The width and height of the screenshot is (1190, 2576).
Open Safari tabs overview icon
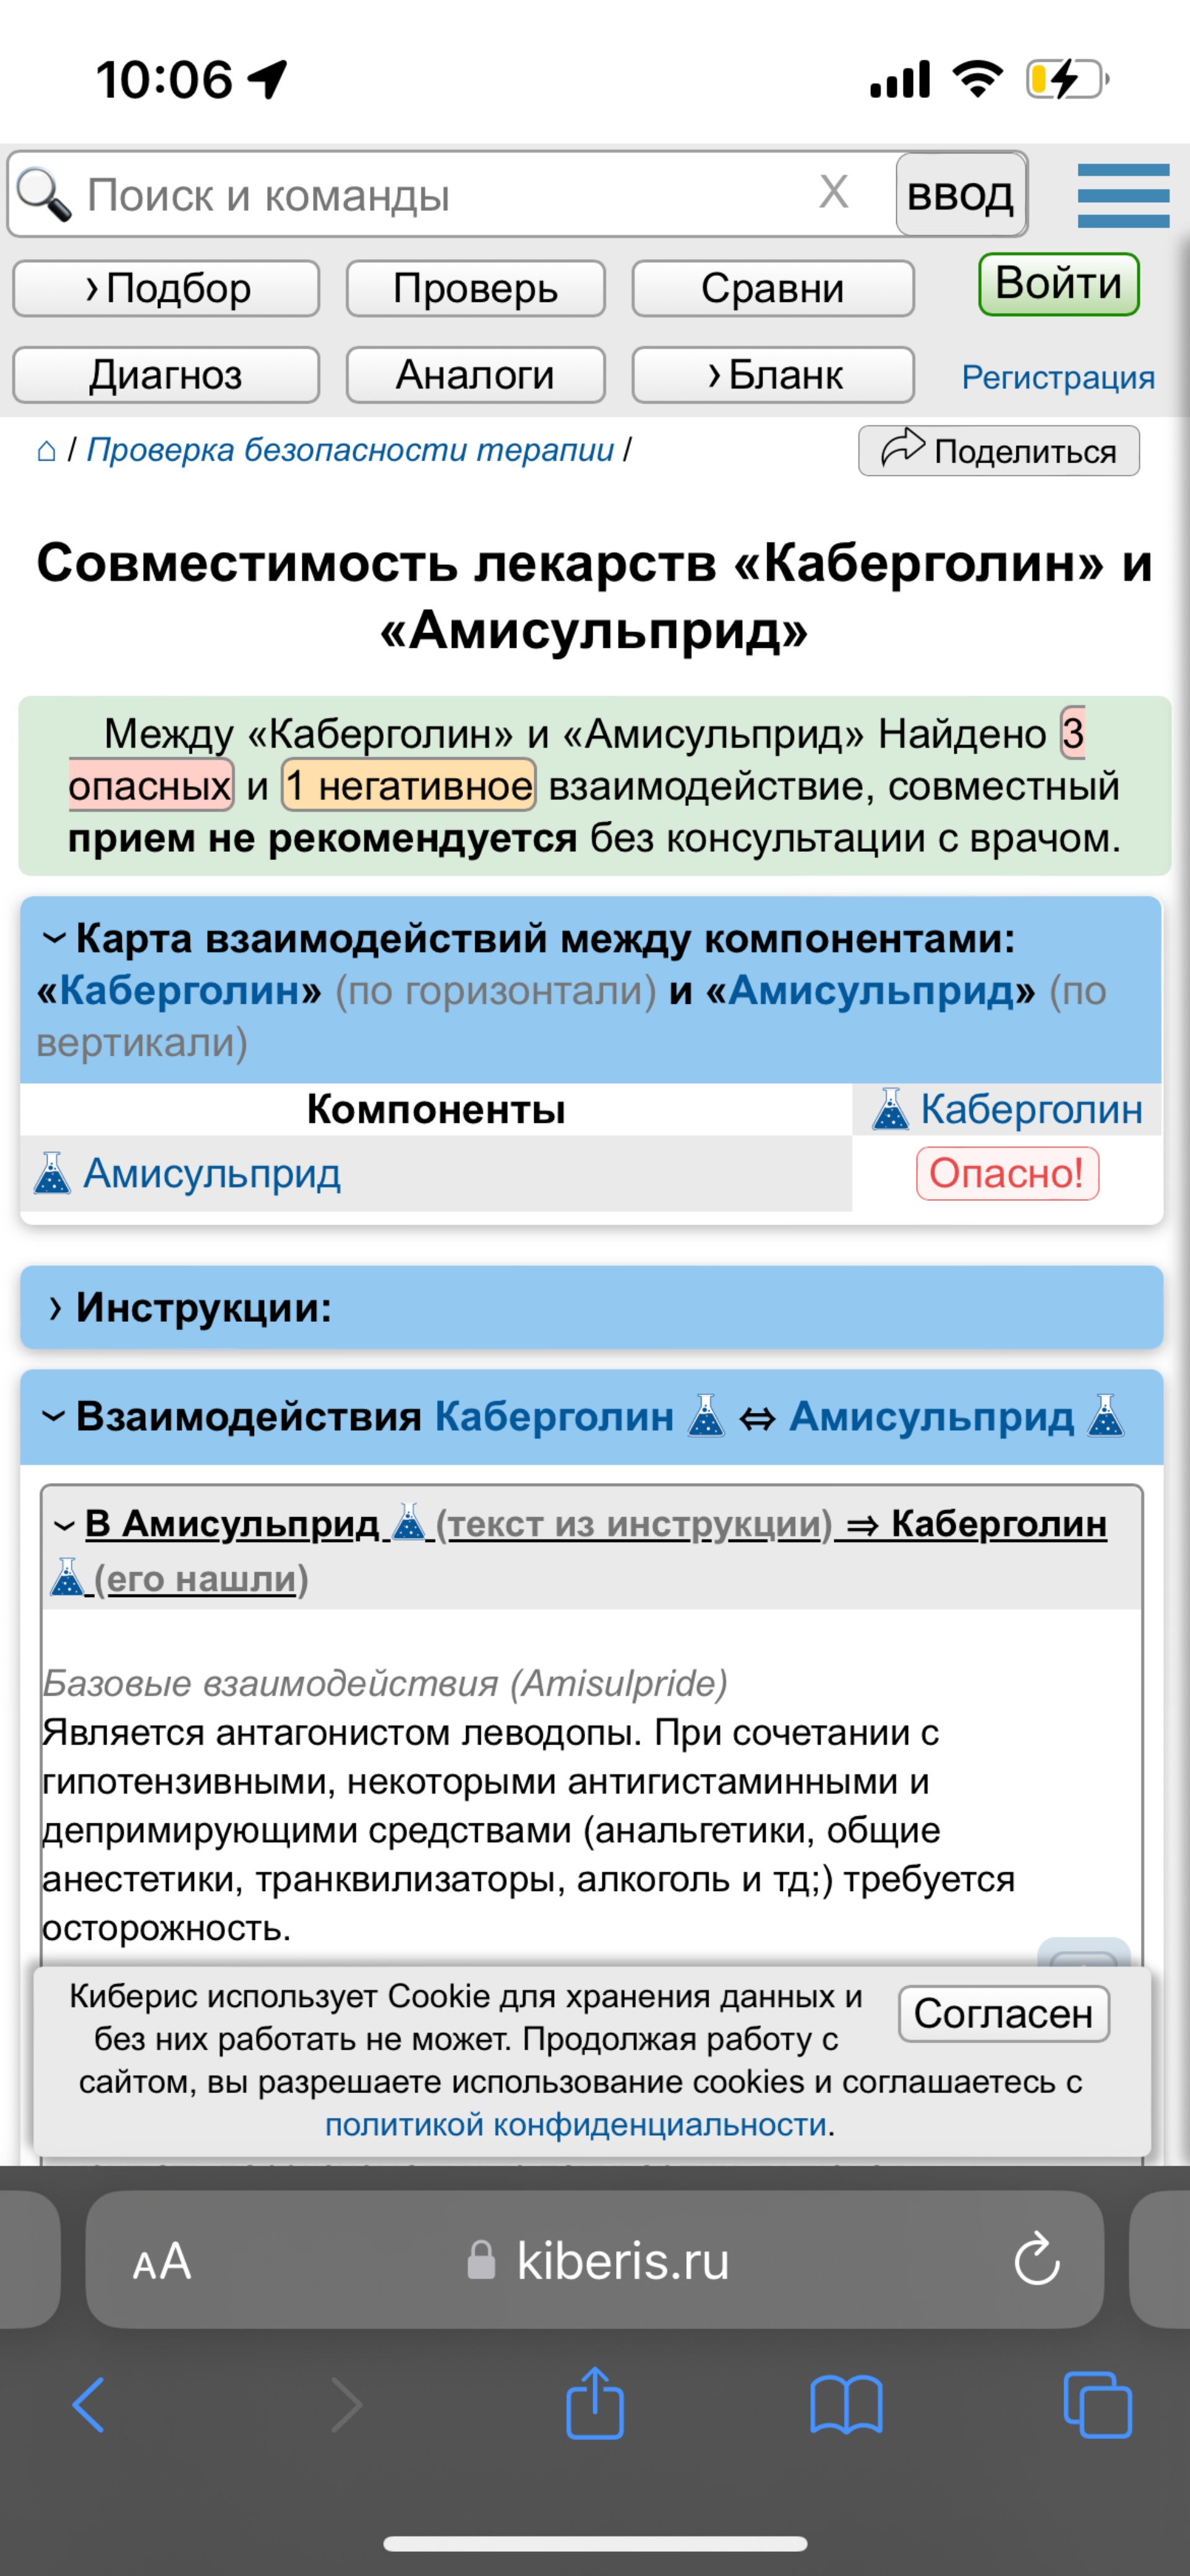pyautogui.click(x=1097, y=2404)
